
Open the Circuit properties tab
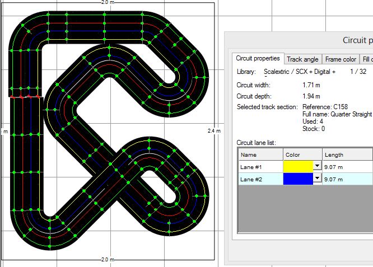[x=258, y=59]
